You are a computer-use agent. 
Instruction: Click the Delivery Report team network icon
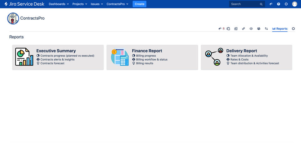[x=214, y=57]
